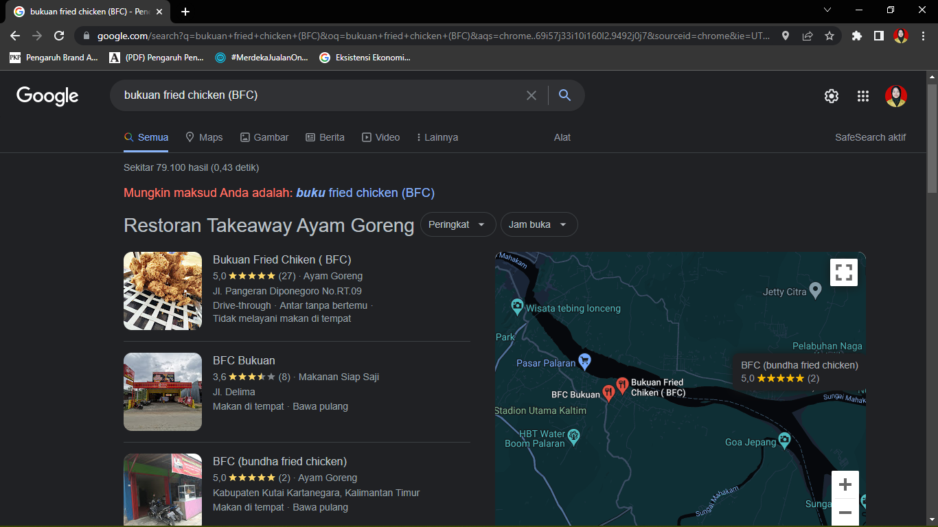
Task: Click the 'Sekitar 79.100 hasil' result count
Action: pyautogui.click(x=191, y=167)
